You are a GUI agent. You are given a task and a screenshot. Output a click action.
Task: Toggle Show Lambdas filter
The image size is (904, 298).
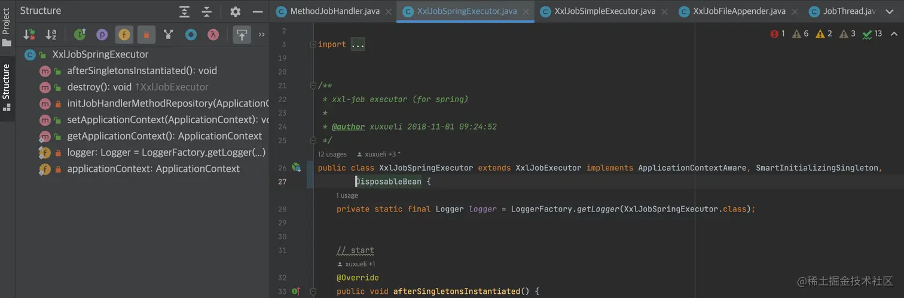point(213,35)
